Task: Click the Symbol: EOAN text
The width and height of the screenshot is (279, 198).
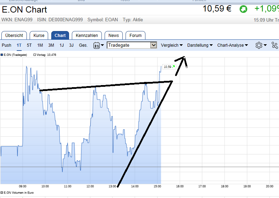Action: click(103, 20)
